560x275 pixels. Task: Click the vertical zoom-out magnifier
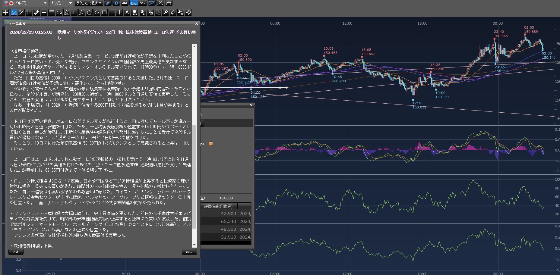160,3
